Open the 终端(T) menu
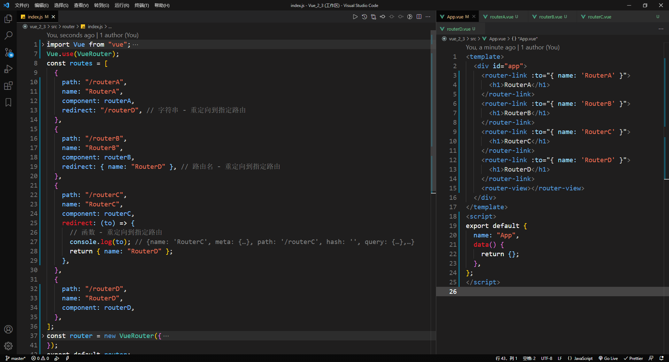The image size is (669, 362). point(141,5)
